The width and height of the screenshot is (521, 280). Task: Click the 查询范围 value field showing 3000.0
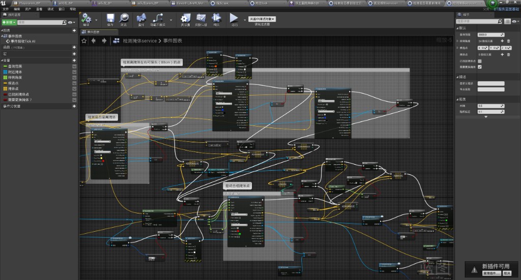[491, 35]
